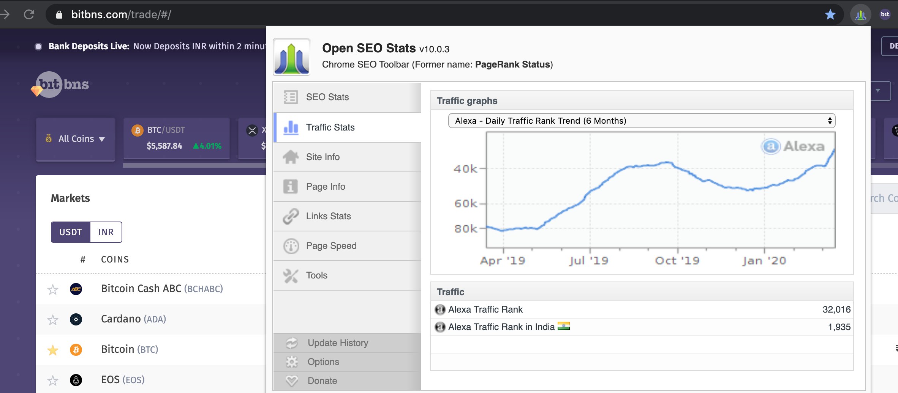This screenshot has height=393, width=898.
Task: Click the BTC price $5,587.84
Action: point(164,146)
